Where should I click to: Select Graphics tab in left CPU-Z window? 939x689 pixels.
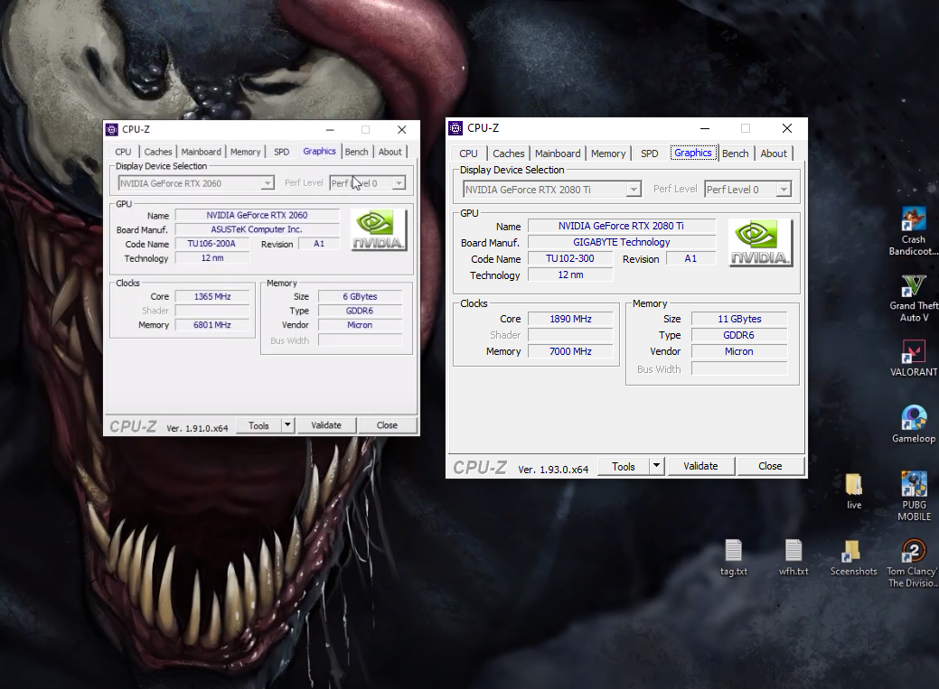tap(319, 152)
